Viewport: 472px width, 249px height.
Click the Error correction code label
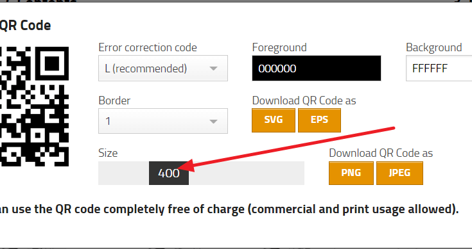(x=148, y=47)
